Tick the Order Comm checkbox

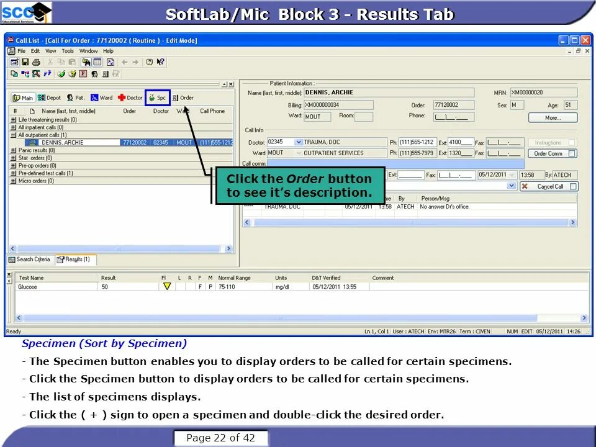(572, 153)
